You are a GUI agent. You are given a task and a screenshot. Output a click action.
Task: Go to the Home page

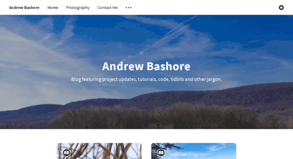point(53,8)
